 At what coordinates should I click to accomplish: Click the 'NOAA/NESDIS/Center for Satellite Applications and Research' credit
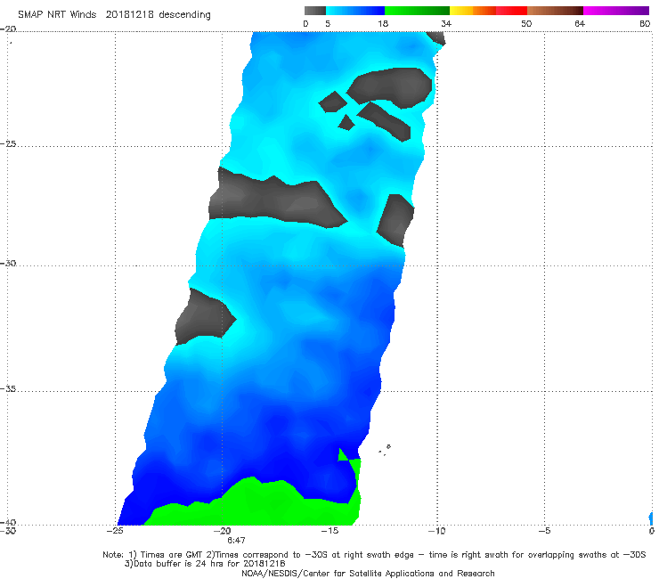point(368,574)
